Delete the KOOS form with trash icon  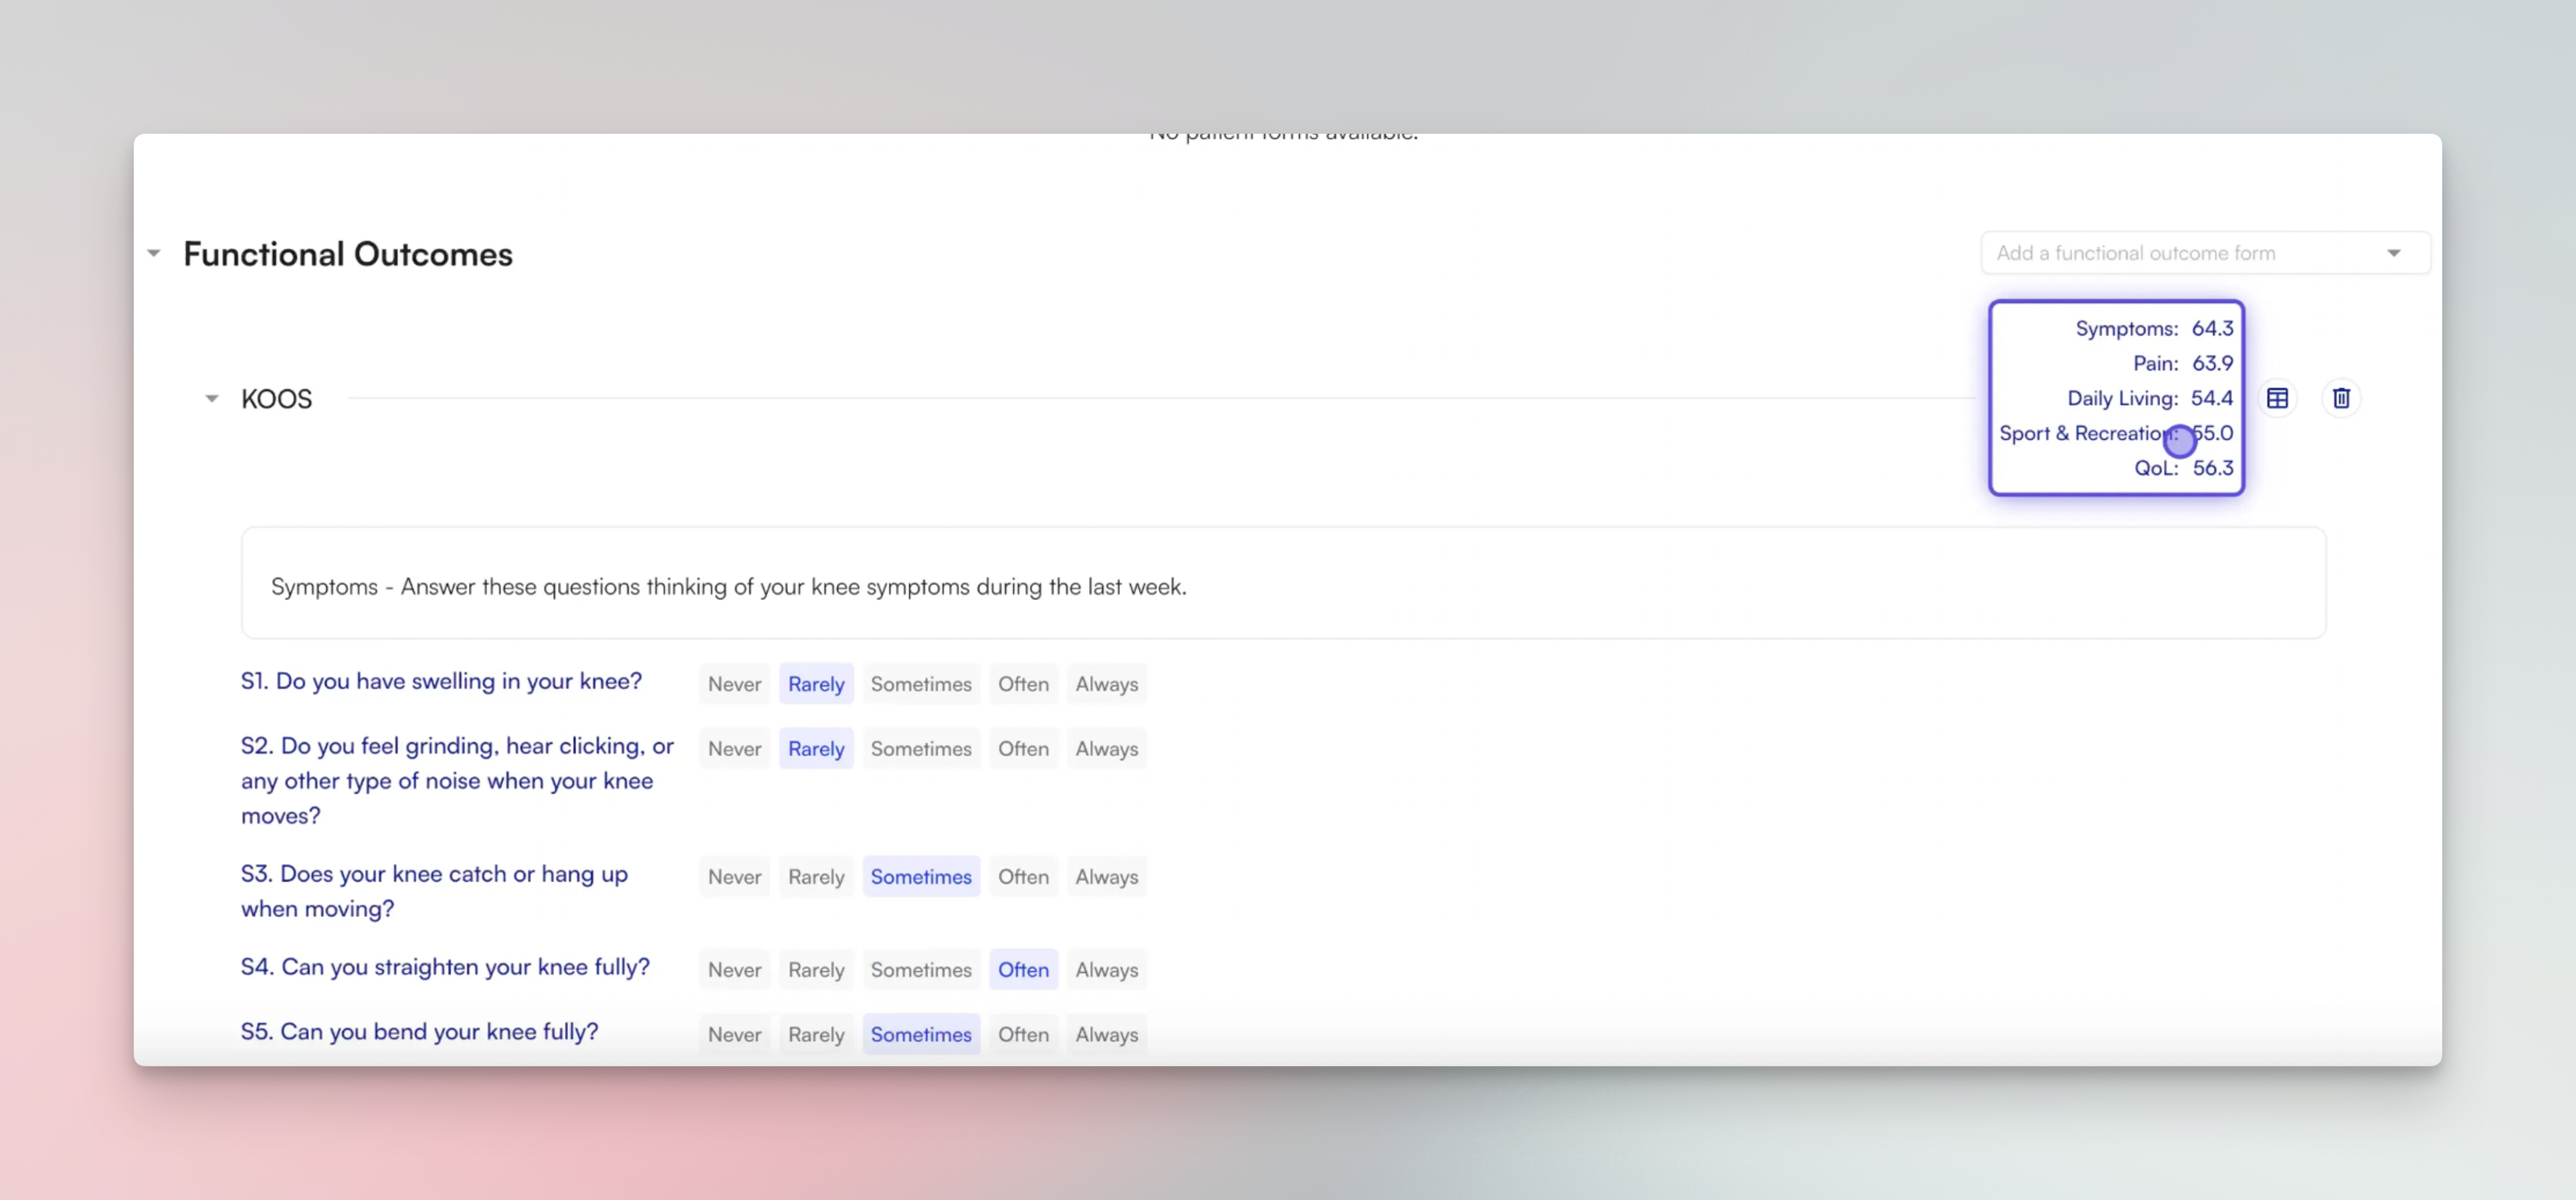point(2341,398)
